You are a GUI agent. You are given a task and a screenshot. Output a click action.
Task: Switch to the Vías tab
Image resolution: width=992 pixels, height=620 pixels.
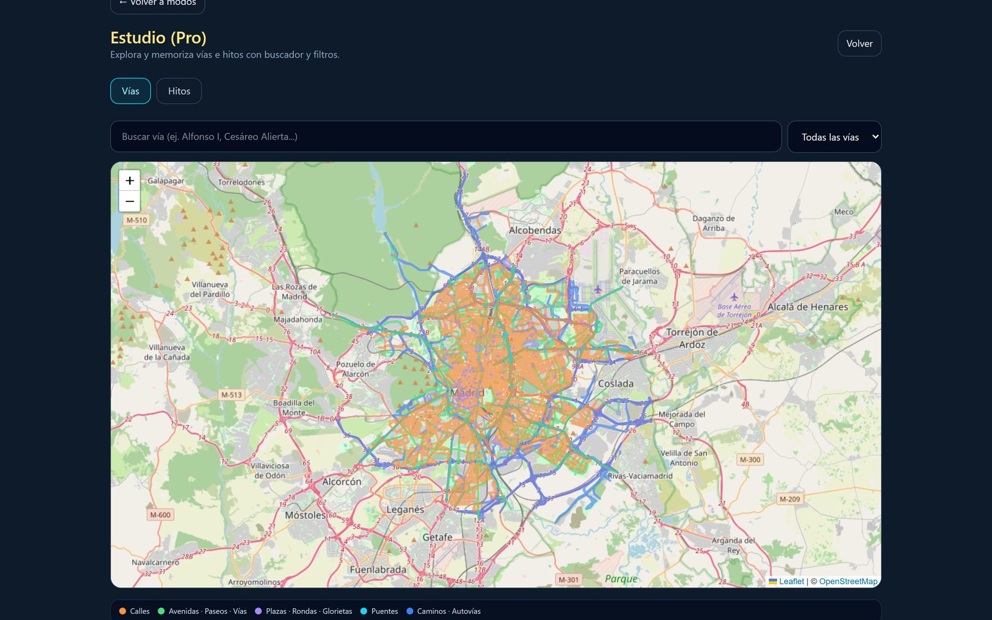tap(130, 91)
